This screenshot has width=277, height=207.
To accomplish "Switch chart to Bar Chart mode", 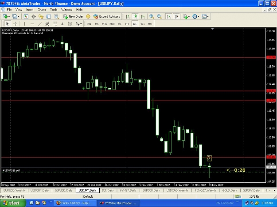I will point(128,16).
